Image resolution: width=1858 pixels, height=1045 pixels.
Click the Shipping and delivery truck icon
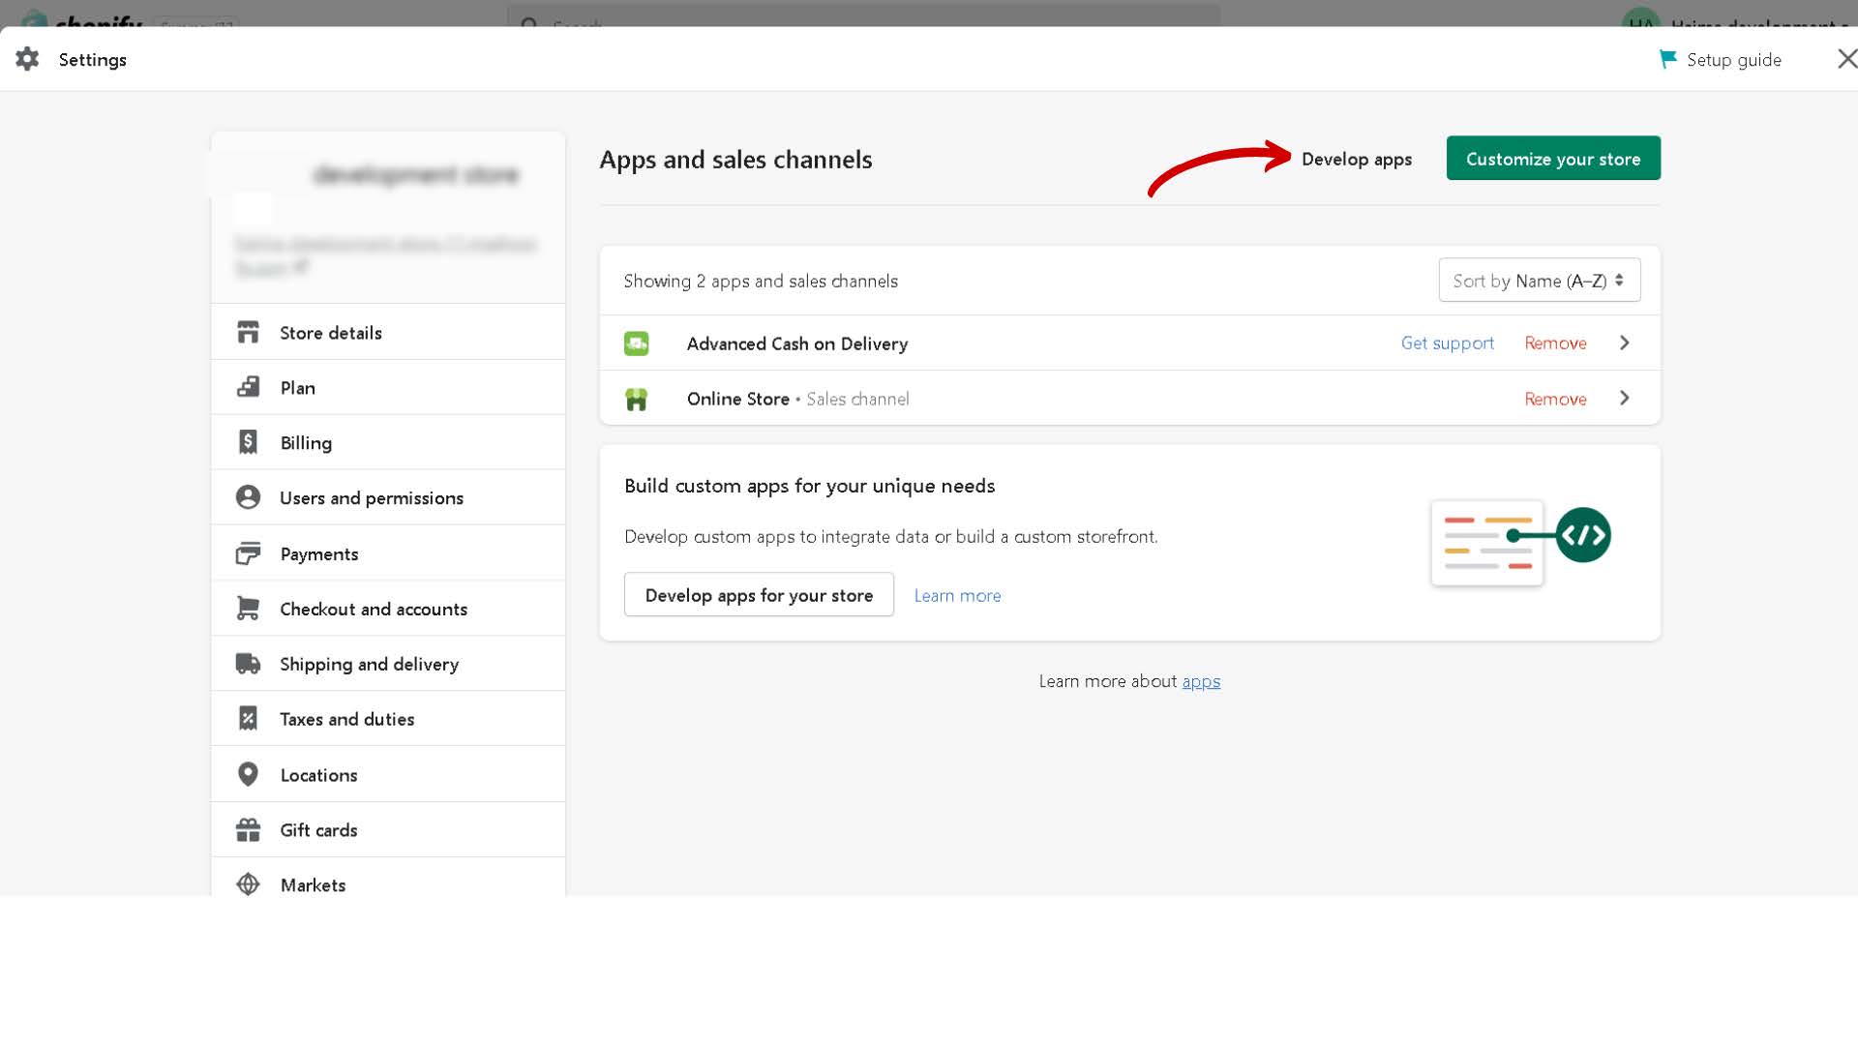point(248,664)
